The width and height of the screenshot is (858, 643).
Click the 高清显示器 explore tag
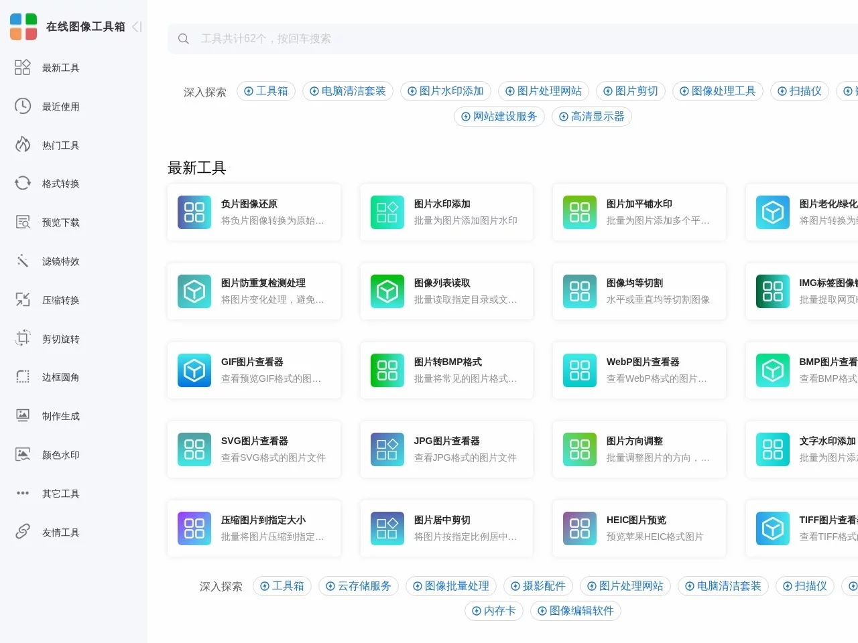[591, 116]
